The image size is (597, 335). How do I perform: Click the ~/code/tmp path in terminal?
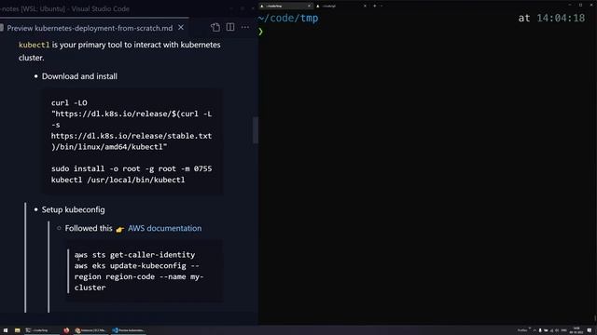pos(288,19)
